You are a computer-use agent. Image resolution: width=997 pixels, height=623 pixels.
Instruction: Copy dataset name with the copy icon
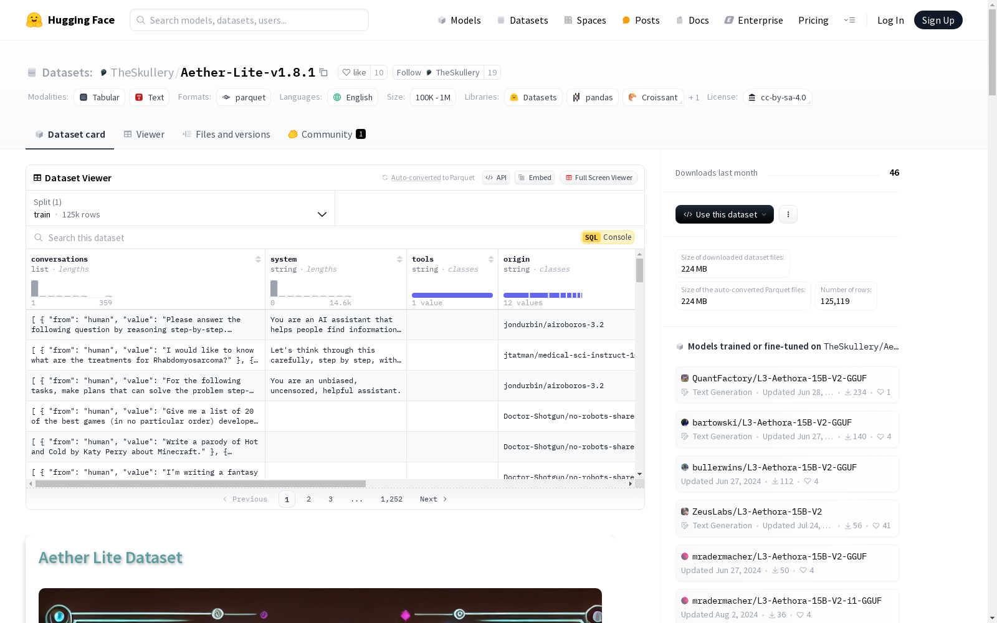point(323,72)
